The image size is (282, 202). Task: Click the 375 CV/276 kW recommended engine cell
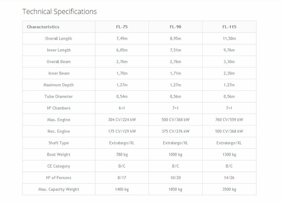point(175,131)
